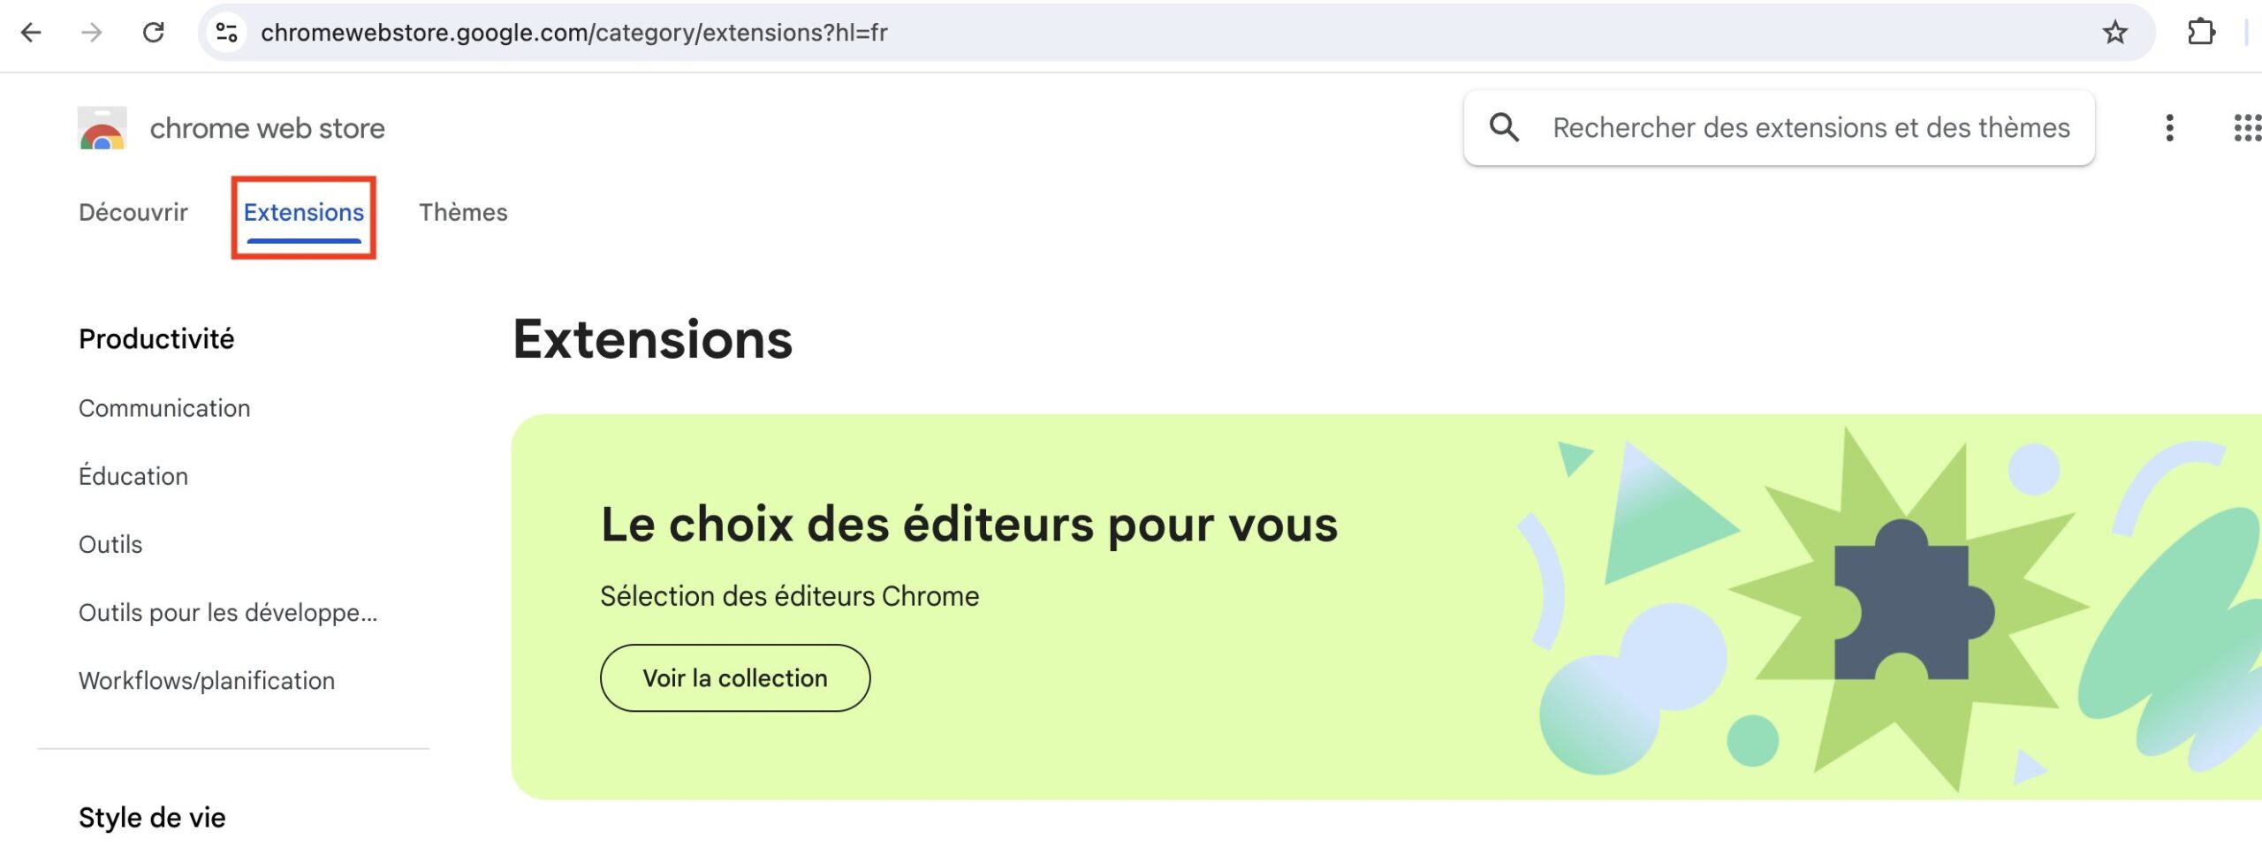The width and height of the screenshot is (2262, 862).
Task: Switch to the Découvrir tab
Action: pyautogui.click(x=133, y=213)
